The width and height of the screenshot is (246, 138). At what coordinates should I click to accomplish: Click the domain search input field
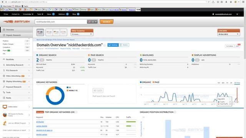coord(61,22)
